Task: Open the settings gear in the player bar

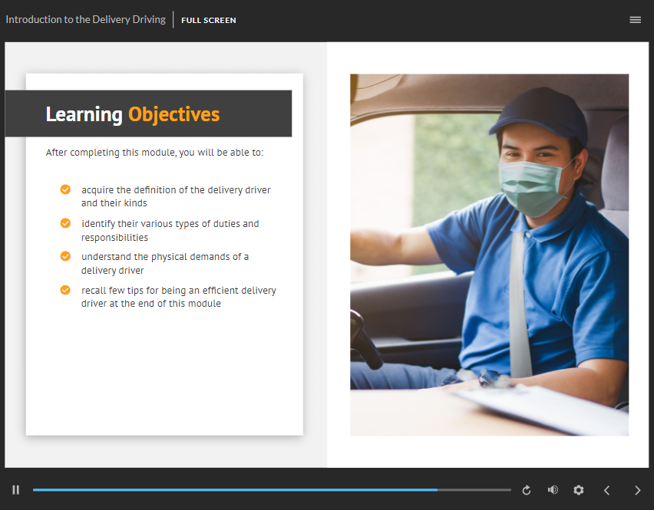Action: coord(579,490)
